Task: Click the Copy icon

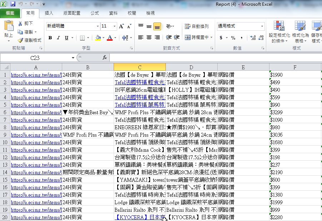Action: 20,32
